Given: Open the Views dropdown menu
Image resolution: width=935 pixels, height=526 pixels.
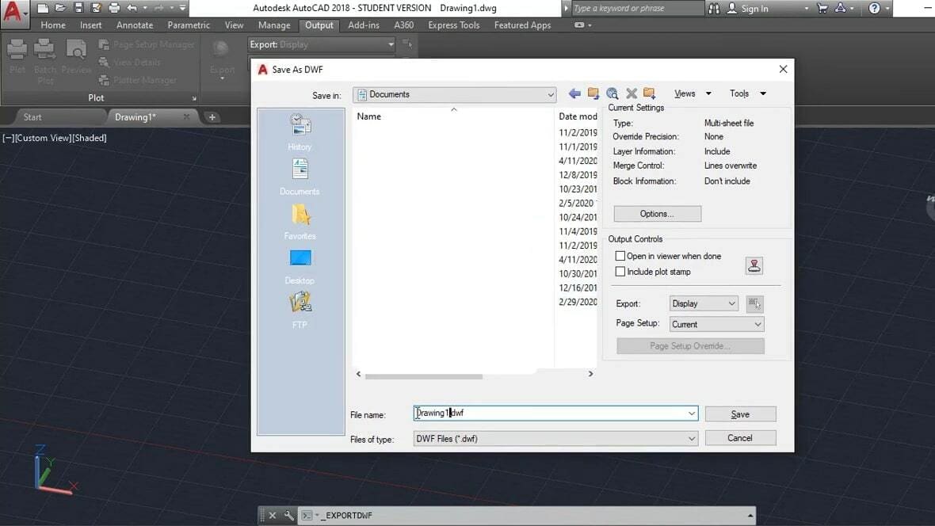Looking at the screenshot, I should [x=693, y=93].
